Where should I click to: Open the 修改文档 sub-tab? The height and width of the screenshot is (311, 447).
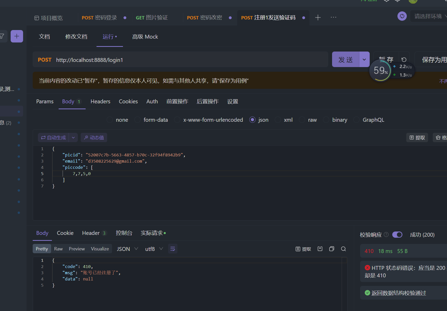[x=76, y=37]
